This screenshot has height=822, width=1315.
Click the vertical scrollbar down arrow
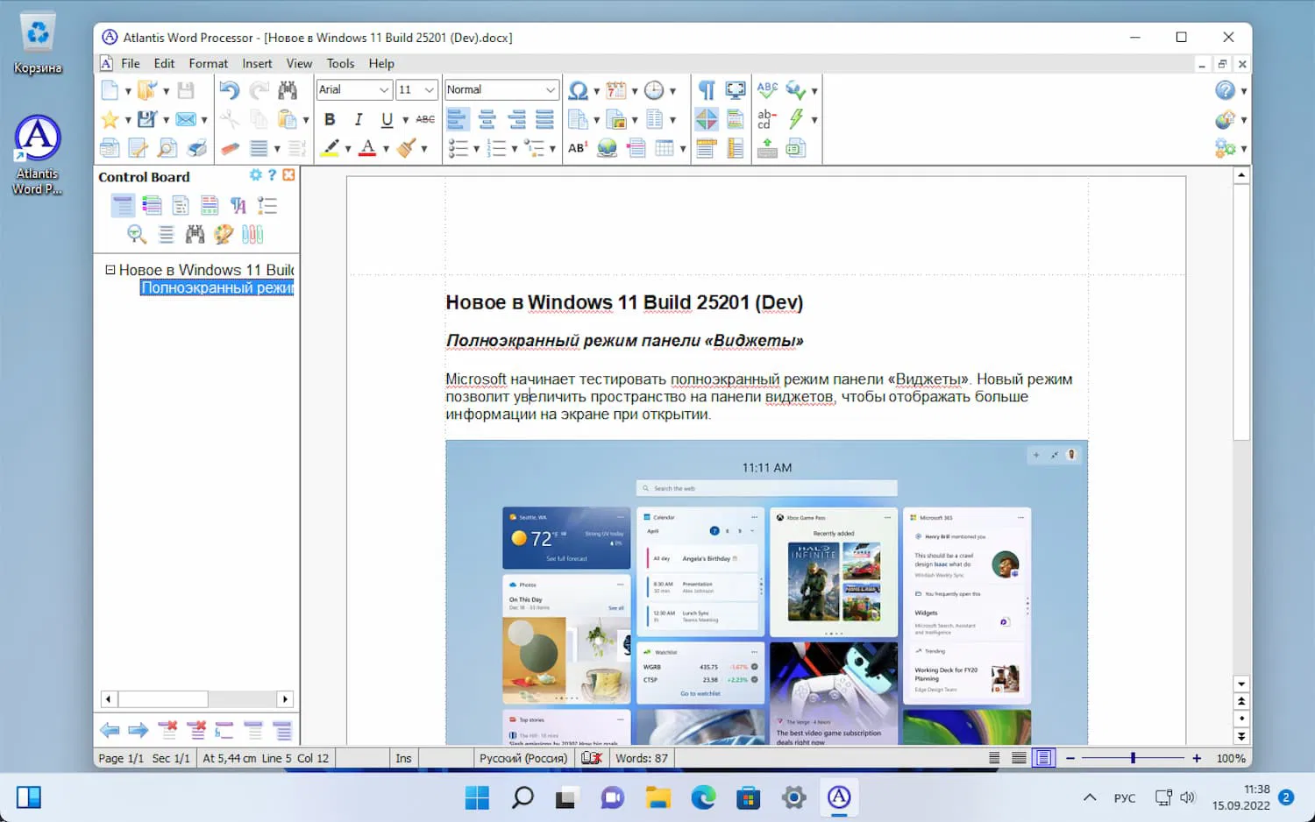(x=1241, y=684)
